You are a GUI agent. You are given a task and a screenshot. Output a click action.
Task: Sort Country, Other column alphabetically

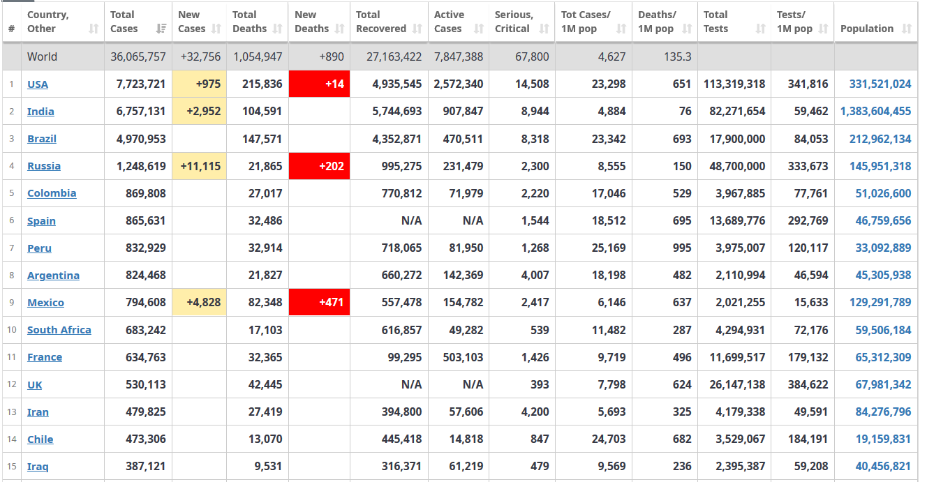94,29
